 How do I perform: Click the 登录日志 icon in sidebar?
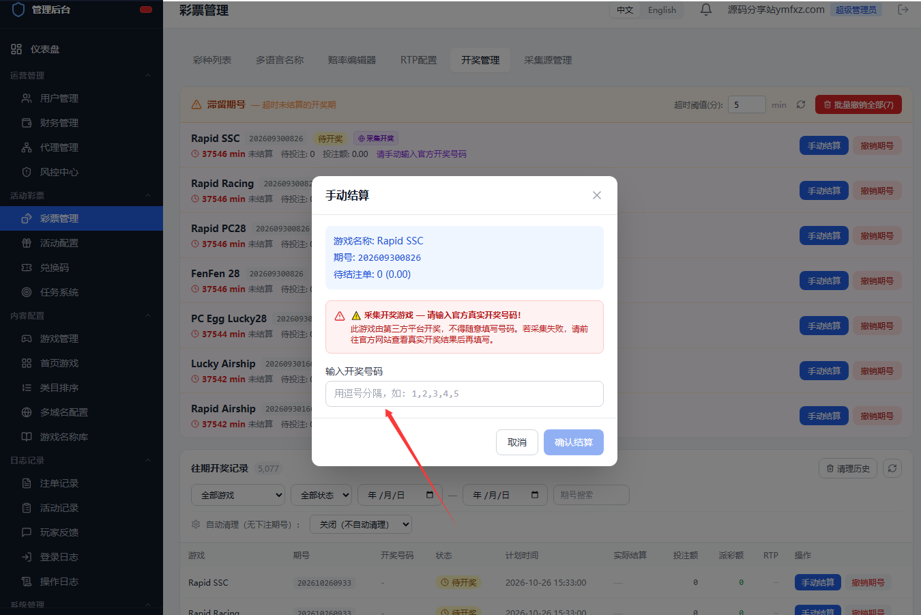[x=27, y=557]
